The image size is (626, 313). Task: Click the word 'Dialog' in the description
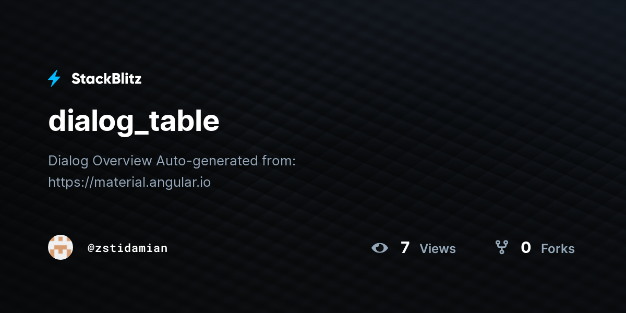tap(68, 161)
